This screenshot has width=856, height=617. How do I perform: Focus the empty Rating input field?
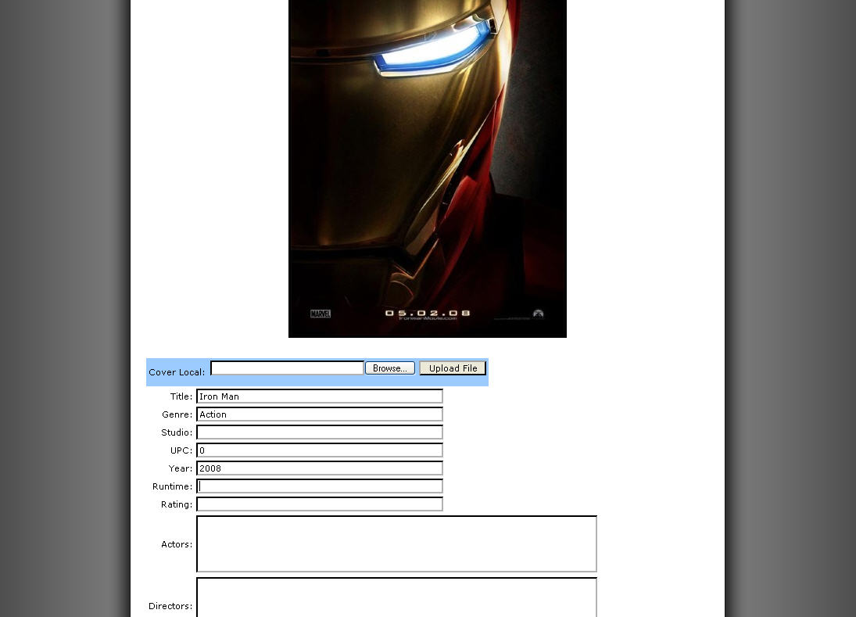point(320,504)
